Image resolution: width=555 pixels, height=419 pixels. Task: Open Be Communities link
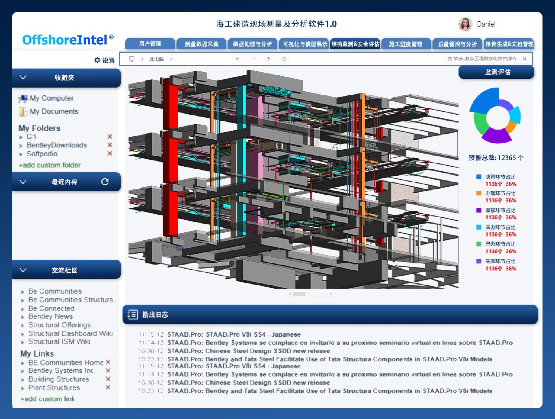[x=55, y=291]
